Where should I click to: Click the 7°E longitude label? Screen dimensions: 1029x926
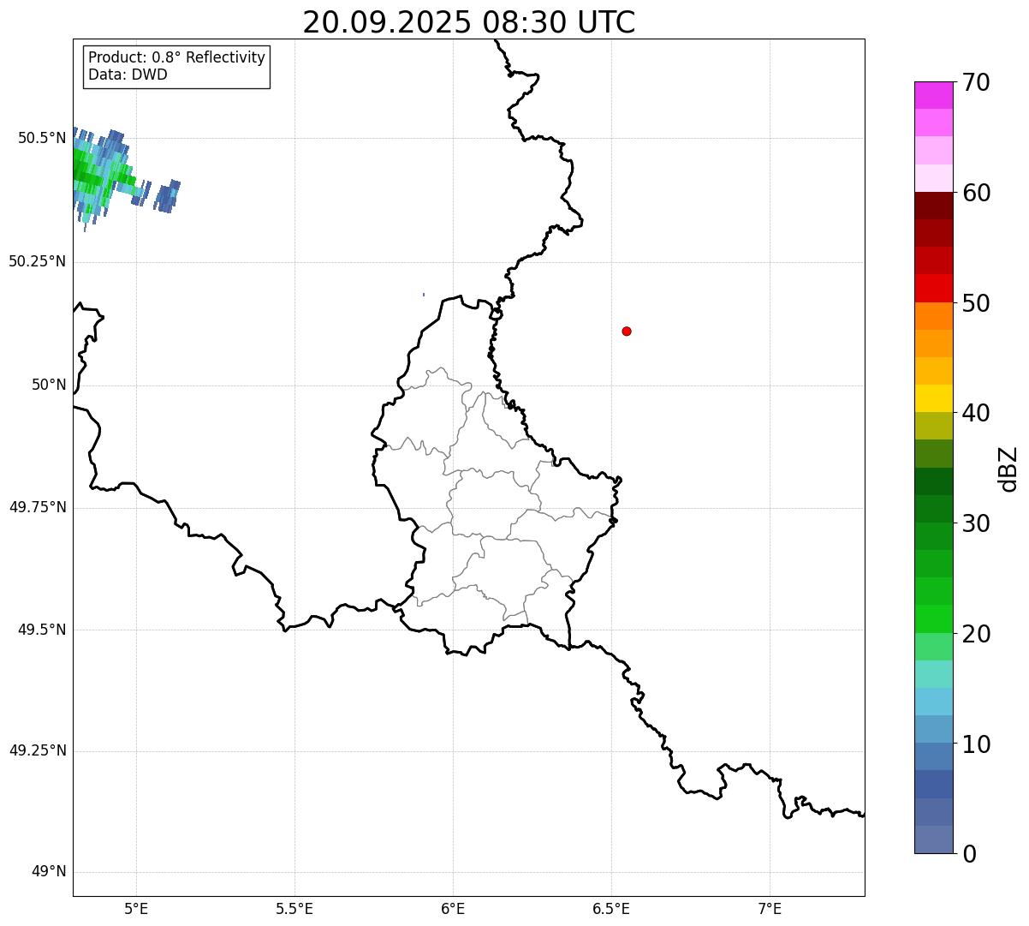[x=770, y=910]
